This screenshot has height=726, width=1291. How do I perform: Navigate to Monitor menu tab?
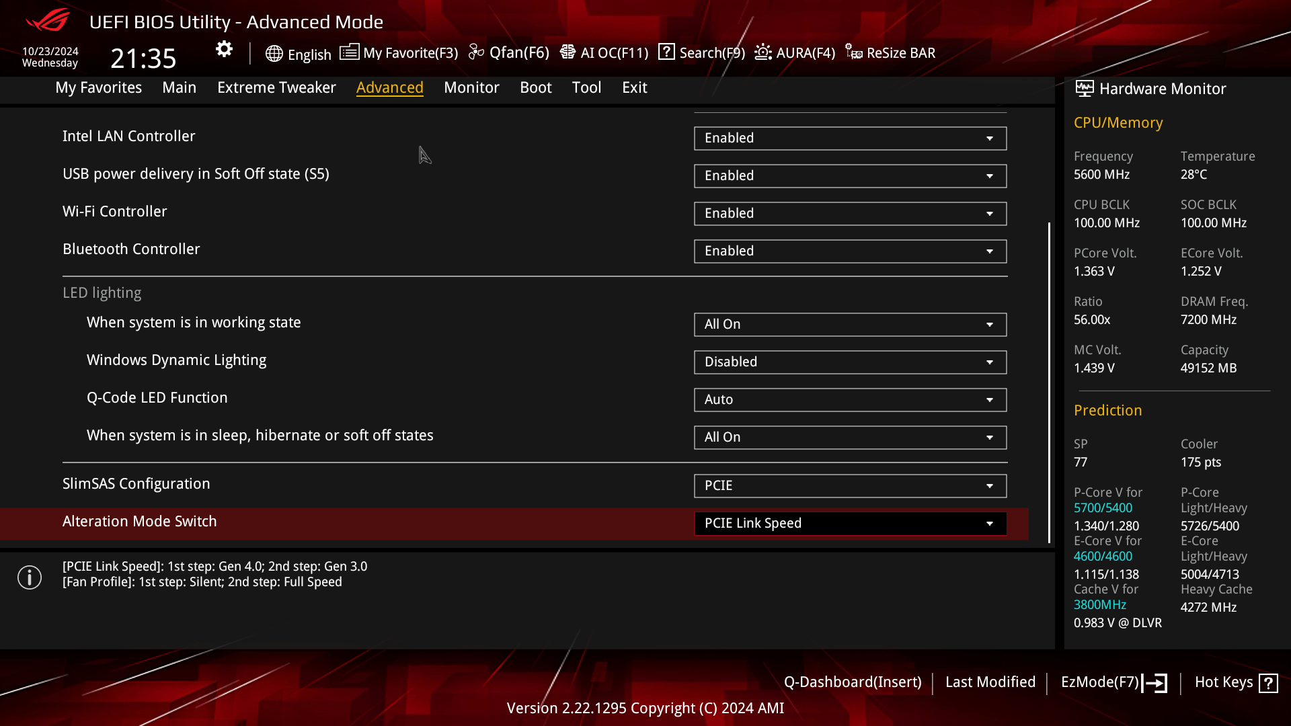(x=472, y=87)
